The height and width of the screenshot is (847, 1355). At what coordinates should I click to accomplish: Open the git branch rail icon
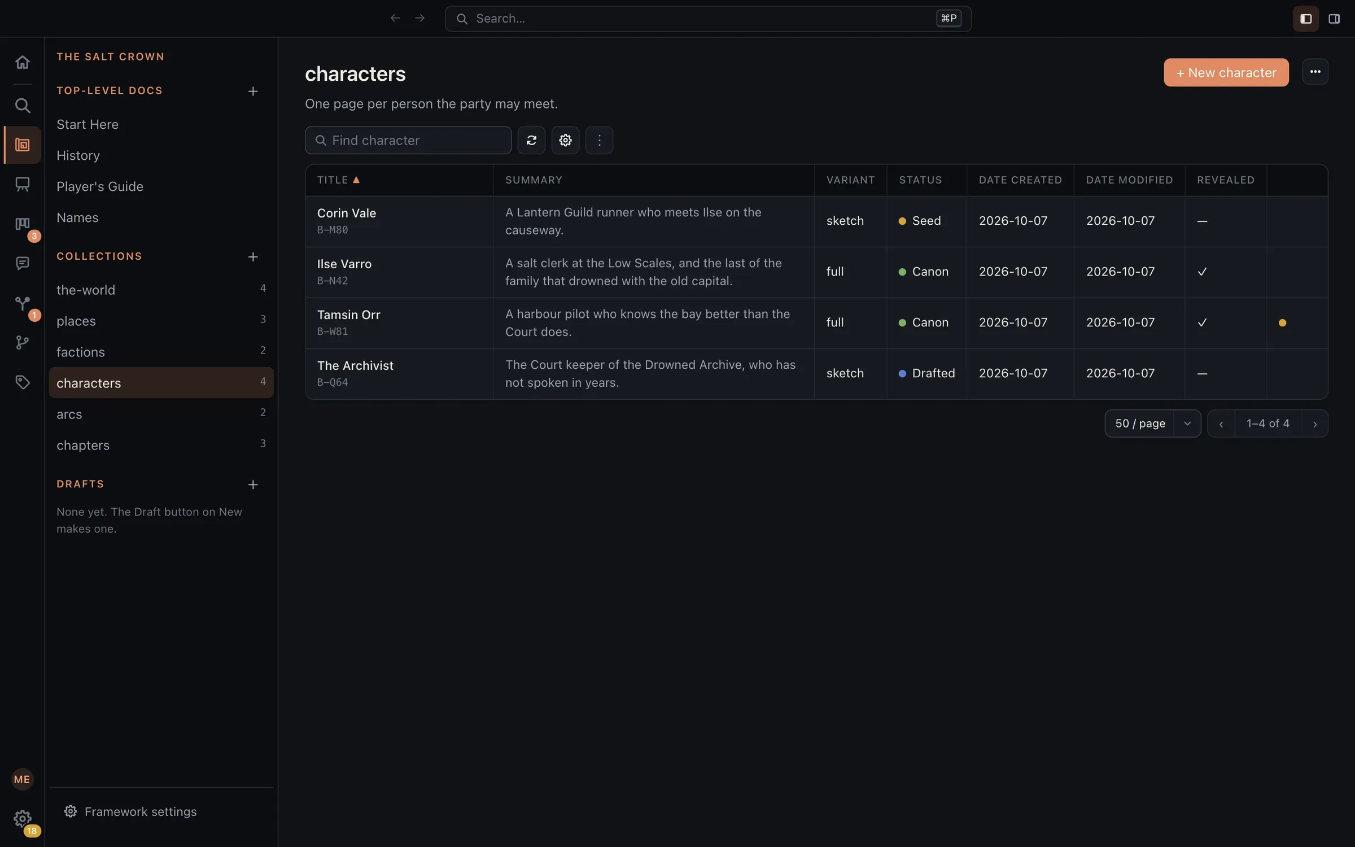[x=22, y=343]
